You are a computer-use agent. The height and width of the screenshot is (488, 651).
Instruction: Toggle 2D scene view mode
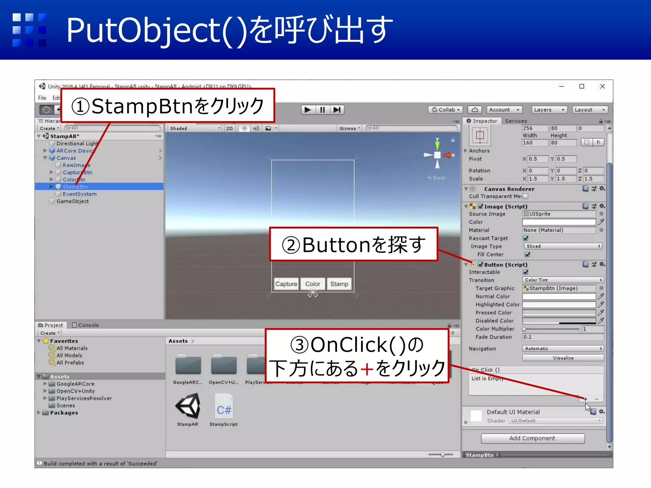pos(230,128)
